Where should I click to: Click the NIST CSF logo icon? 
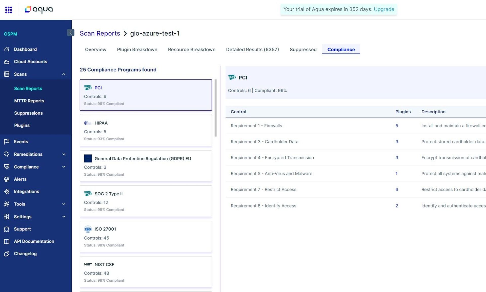point(88,264)
